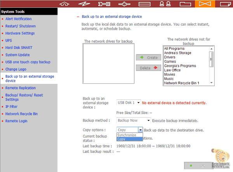The image size is (233, 172).
Task: Select the highlighted orange system tools icon
Action: pos(205,4)
